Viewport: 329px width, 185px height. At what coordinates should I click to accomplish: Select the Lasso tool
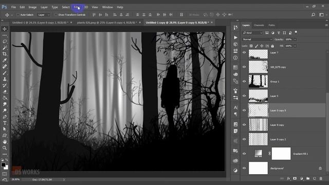coord(5,41)
